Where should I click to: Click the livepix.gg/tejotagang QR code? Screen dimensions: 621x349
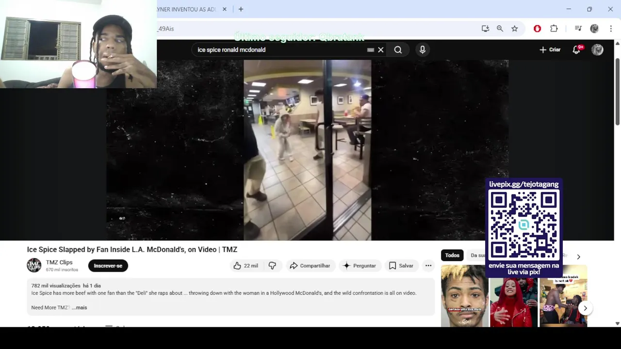[x=524, y=225]
